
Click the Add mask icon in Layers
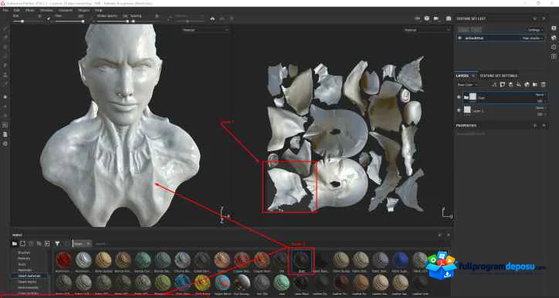point(503,84)
